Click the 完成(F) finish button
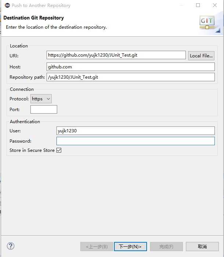The image size is (224, 257). (166, 246)
